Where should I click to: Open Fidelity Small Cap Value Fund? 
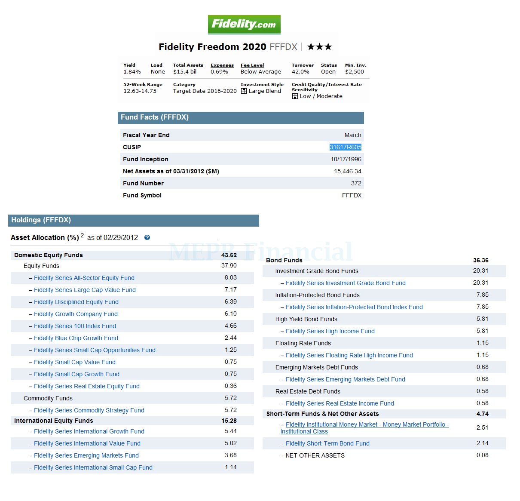point(75,362)
